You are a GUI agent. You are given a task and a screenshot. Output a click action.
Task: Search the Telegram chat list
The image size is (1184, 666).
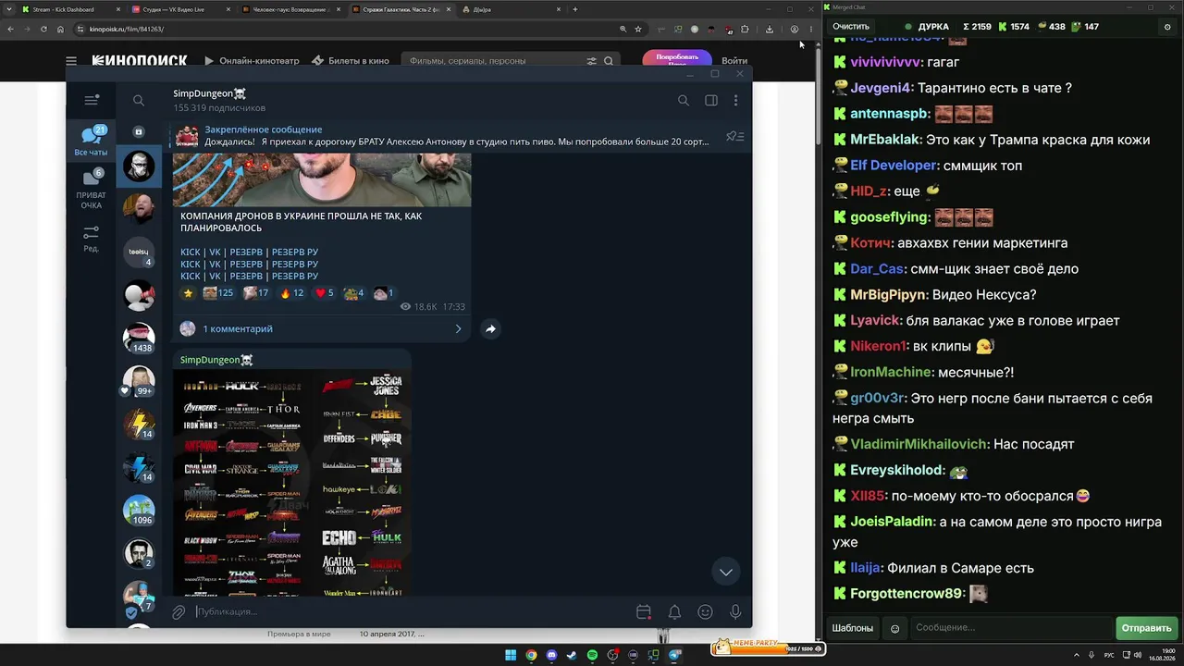pyautogui.click(x=139, y=100)
